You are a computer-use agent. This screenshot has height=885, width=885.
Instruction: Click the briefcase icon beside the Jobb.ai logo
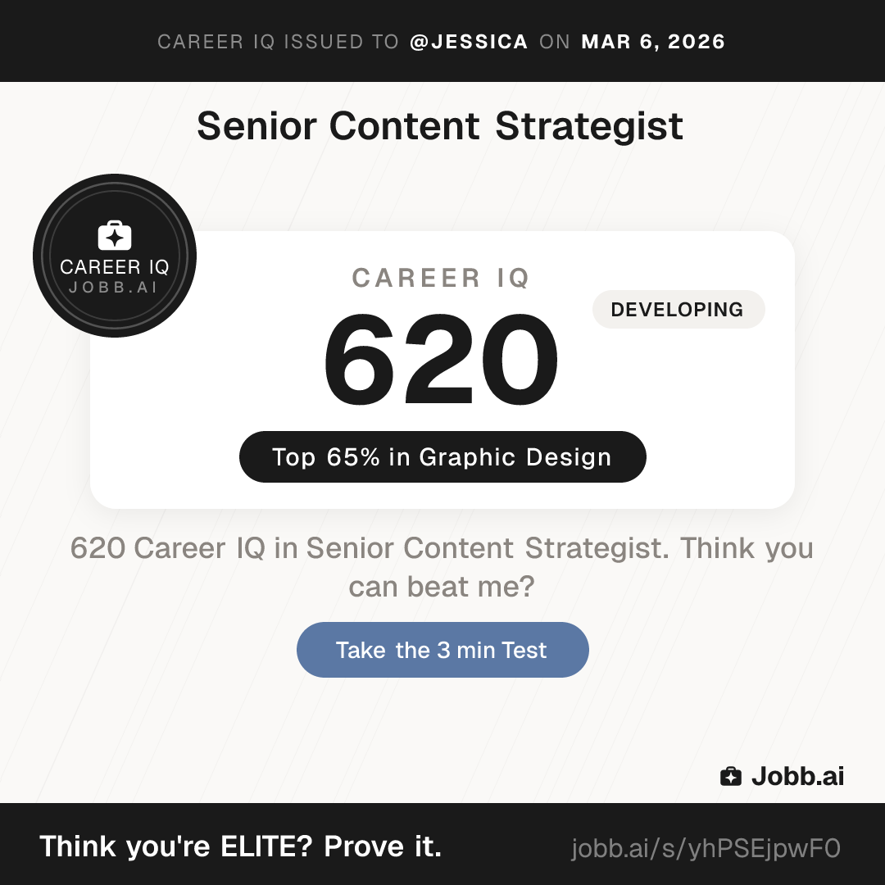(x=730, y=776)
